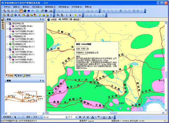Toggle italic formatting button
The height and width of the screenshot is (123, 169).
[x=84, y=117]
